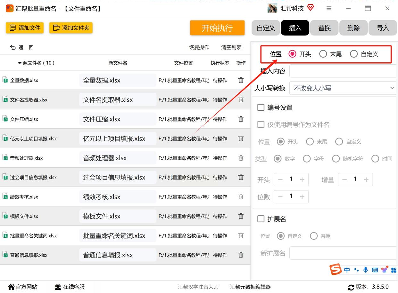Switch to the 删除 tab
The height and width of the screenshot is (293, 398).
(x=353, y=28)
